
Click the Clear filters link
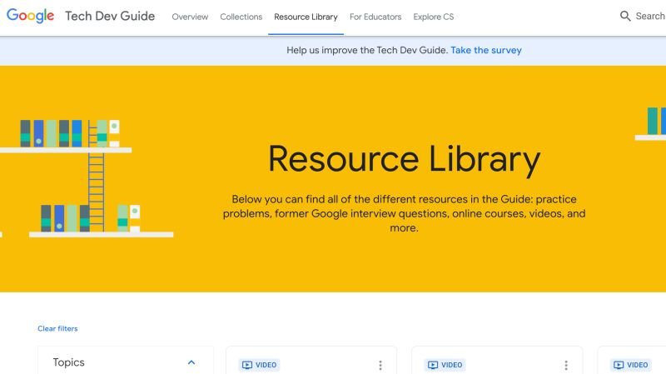click(x=57, y=328)
